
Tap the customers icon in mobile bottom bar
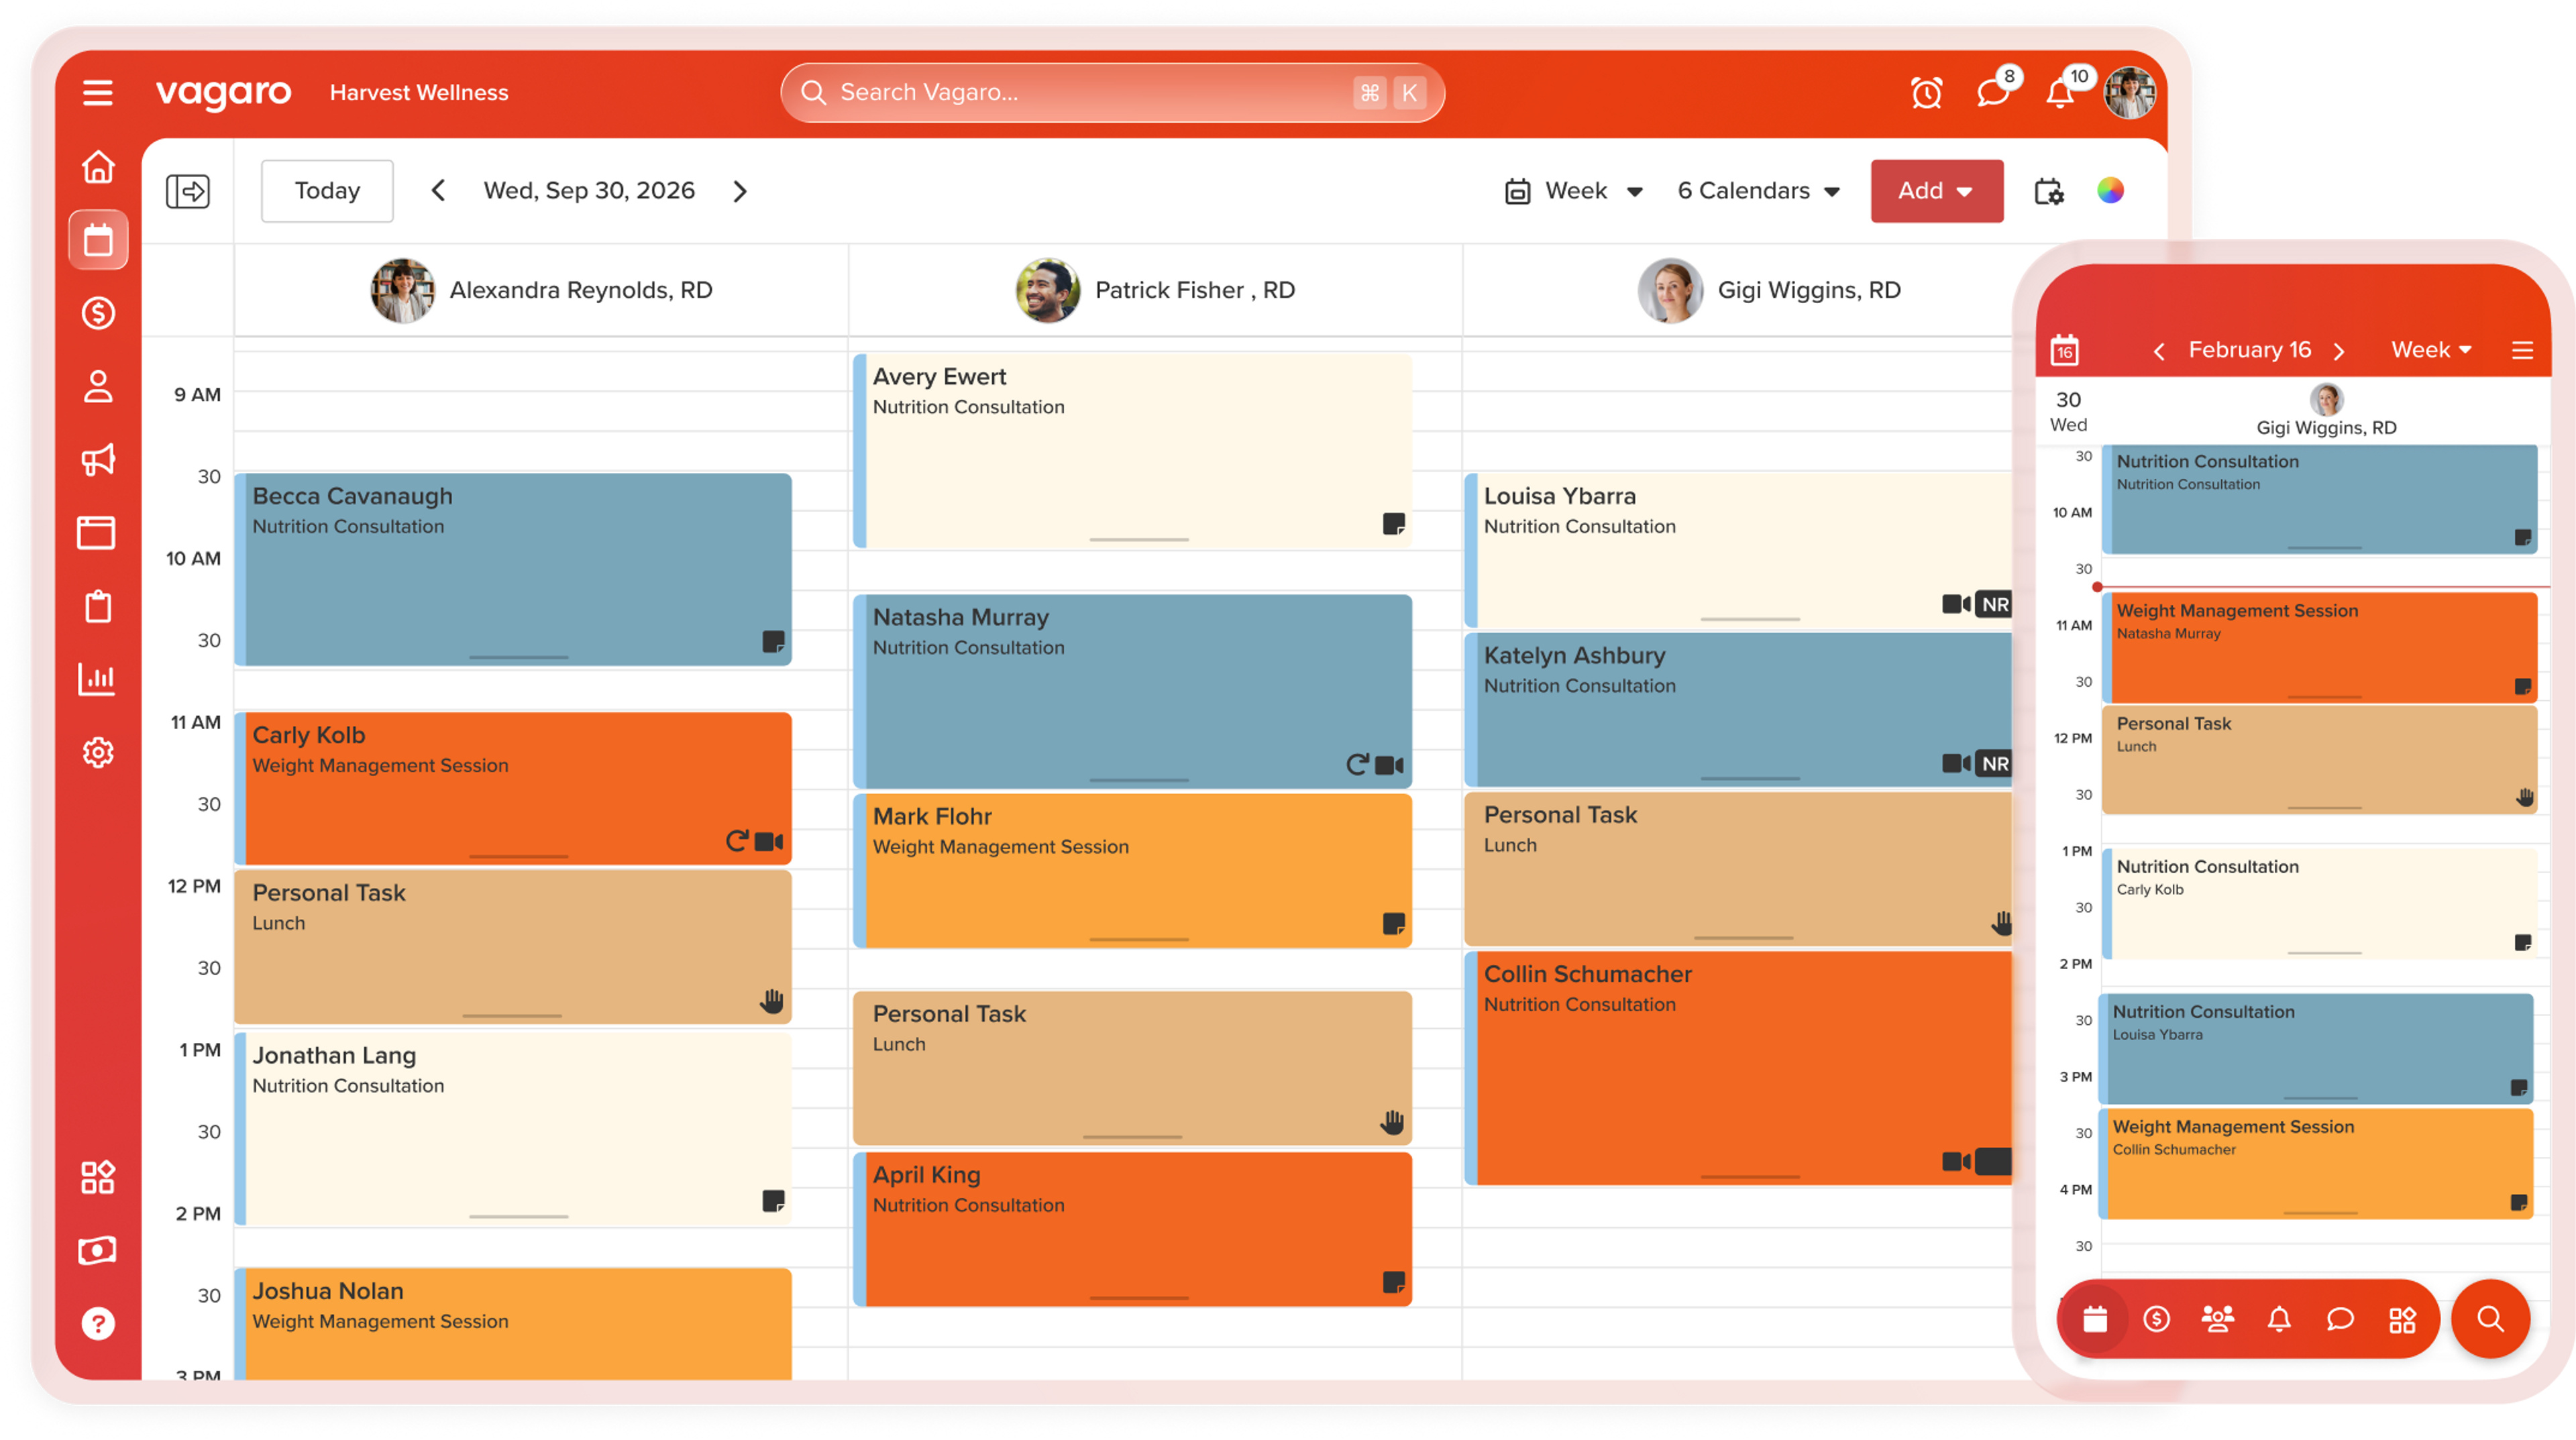[2217, 1320]
